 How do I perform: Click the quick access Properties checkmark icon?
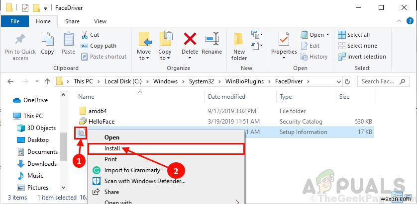(25, 8)
